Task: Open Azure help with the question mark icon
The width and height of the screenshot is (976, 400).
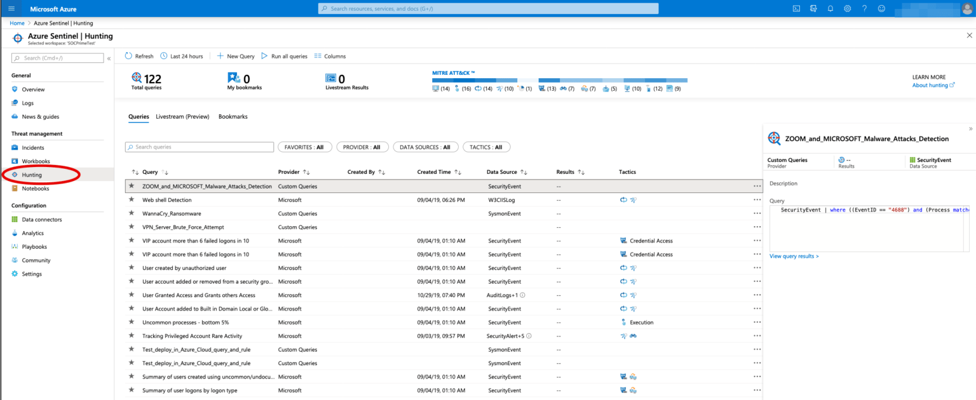Action: tap(864, 8)
